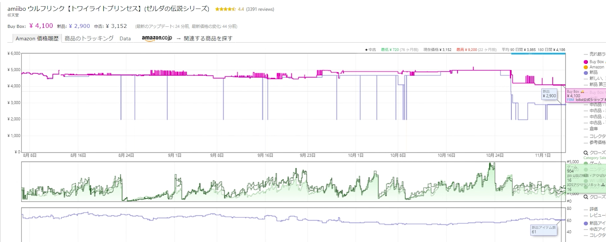Click the 新品 ¥2,900 chart tooltip
The image size is (606, 242).
[549, 94]
